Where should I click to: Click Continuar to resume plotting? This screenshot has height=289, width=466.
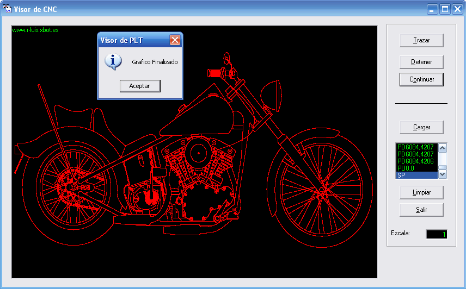pyautogui.click(x=421, y=79)
